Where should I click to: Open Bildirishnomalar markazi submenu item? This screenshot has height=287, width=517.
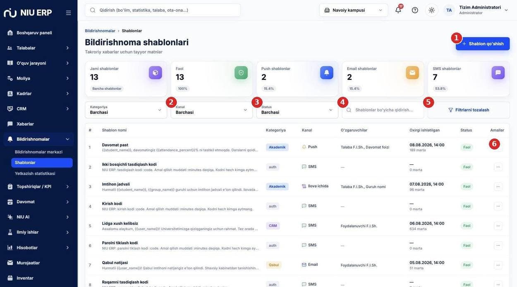38,152
